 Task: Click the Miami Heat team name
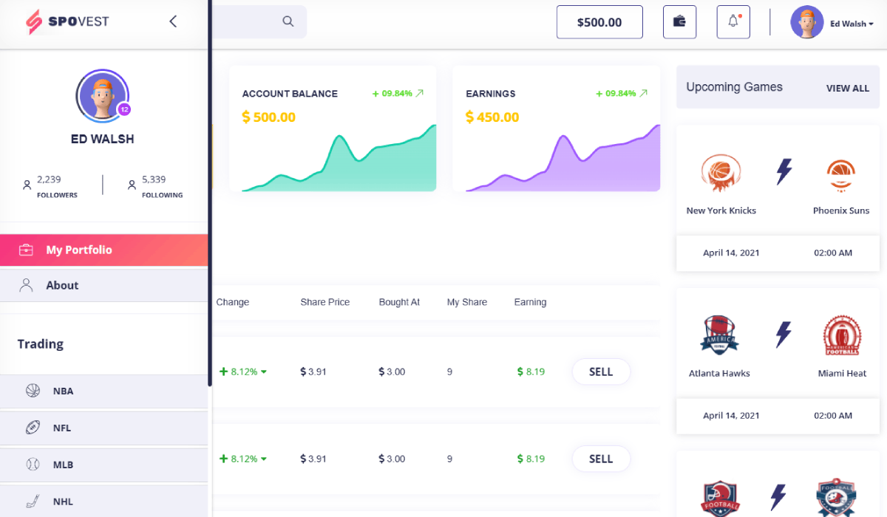click(842, 373)
